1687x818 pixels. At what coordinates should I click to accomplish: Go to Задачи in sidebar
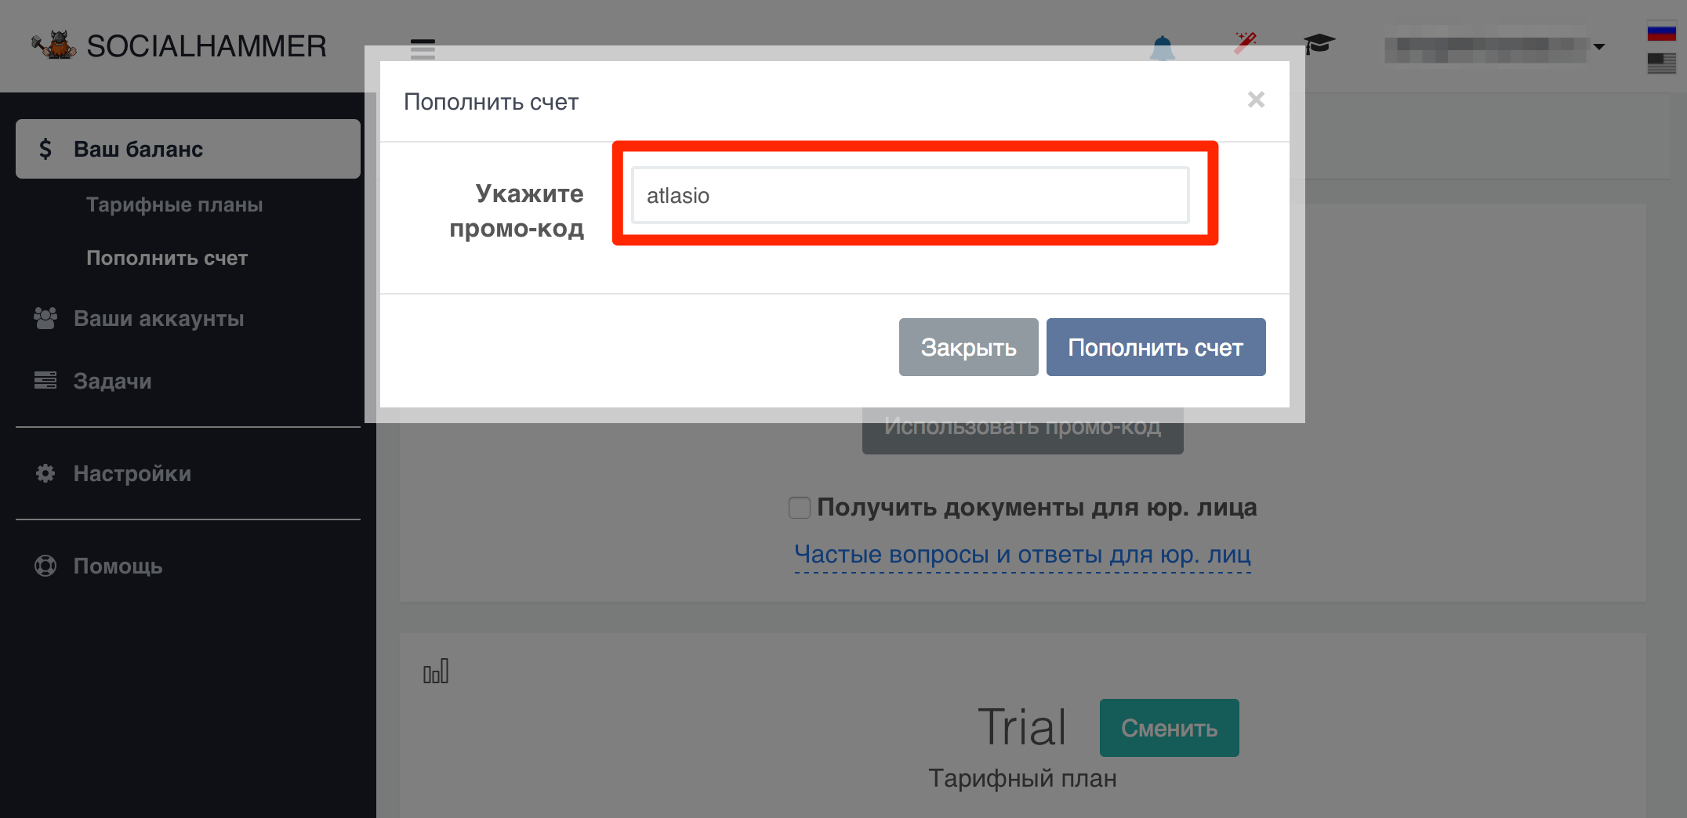112,381
